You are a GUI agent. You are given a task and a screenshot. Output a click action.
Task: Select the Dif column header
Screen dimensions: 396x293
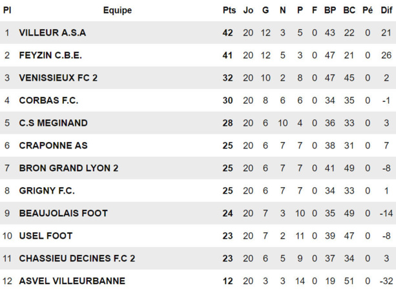click(x=386, y=10)
